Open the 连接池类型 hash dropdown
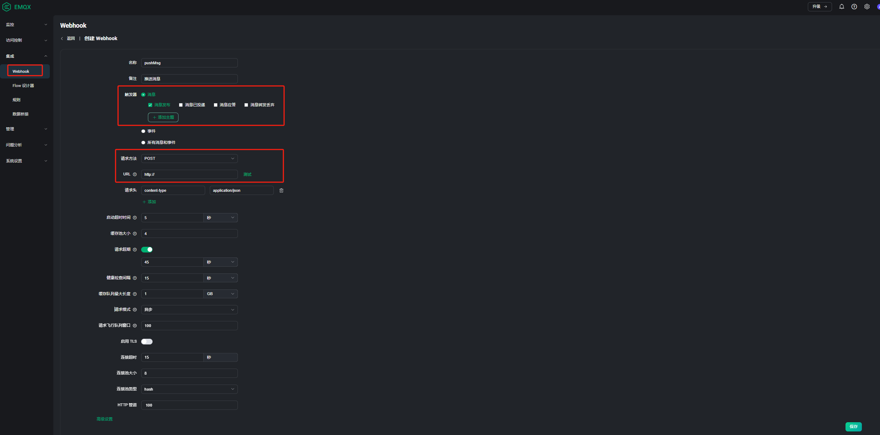The width and height of the screenshot is (880, 435). (x=189, y=389)
